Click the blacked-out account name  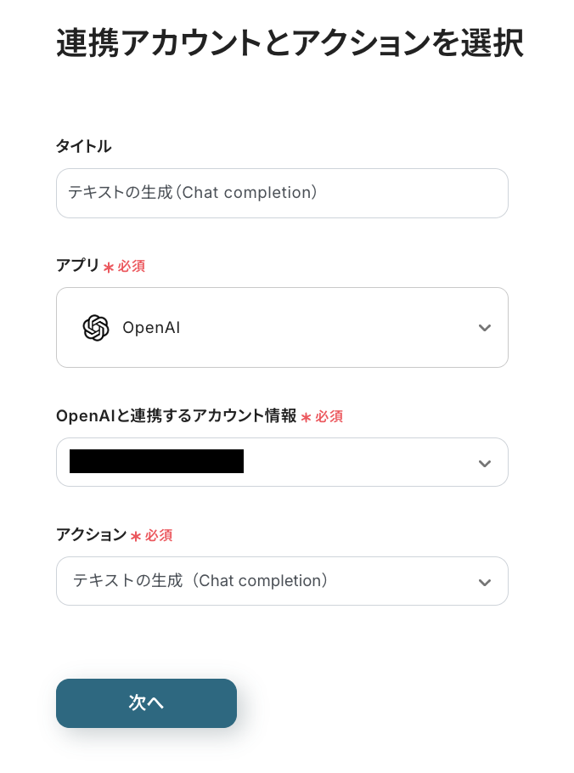[x=156, y=461]
